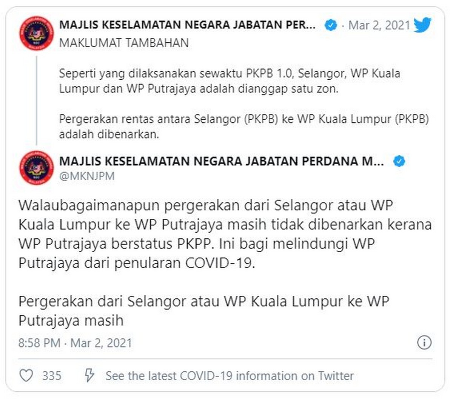The image size is (453, 403).
Task: Click the verified badge on the quoted tweet header
Action: 331,25
